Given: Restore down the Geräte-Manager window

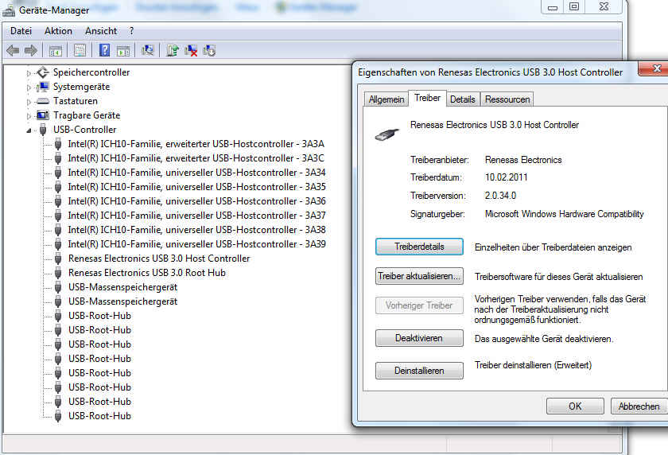Looking at the screenshot, I should click(574, 7).
